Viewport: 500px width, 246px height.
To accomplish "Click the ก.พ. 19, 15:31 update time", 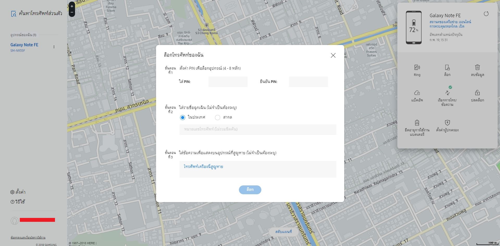I will (x=439, y=40).
